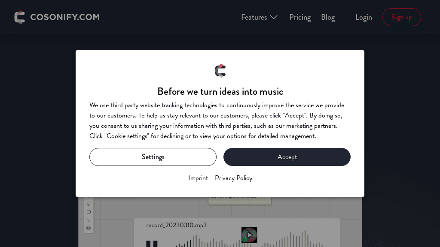Click the smiley emoji tool in the sidebar
The image size is (440, 247).
[x=89, y=228]
